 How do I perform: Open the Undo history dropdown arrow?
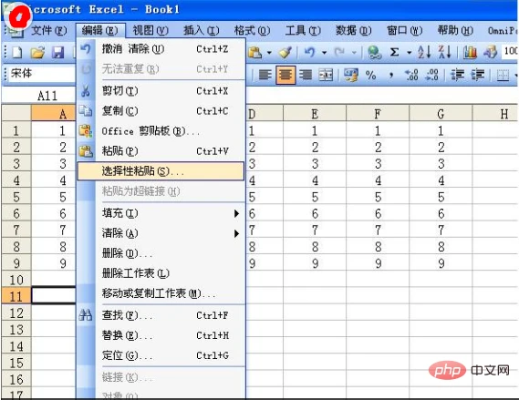[325, 53]
